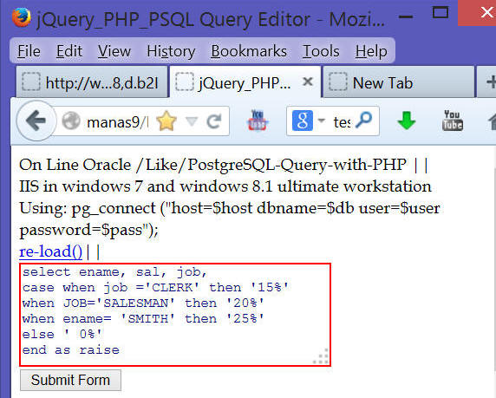Open the Bookmarks menu

click(x=249, y=51)
